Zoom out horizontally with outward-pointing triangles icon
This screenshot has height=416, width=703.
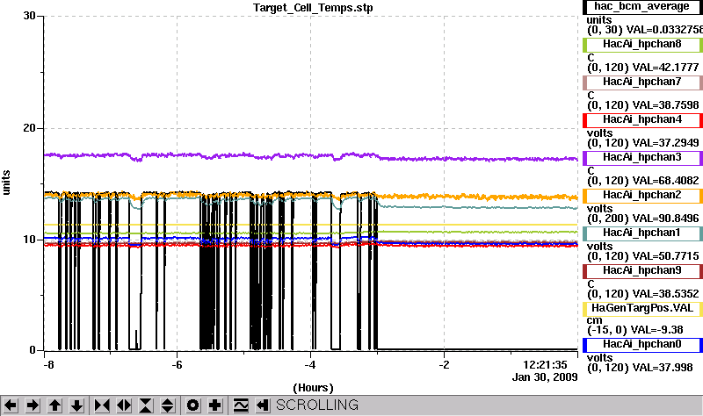pos(124,405)
